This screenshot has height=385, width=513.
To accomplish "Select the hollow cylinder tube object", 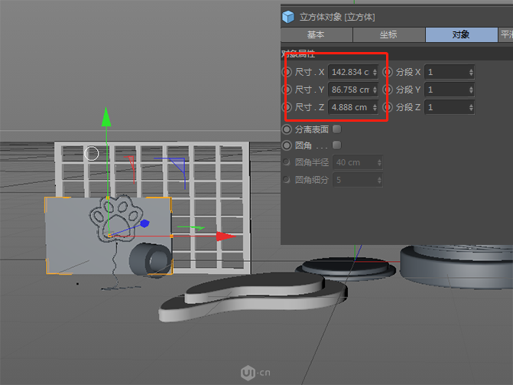I will pyautogui.click(x=151, y=259).
